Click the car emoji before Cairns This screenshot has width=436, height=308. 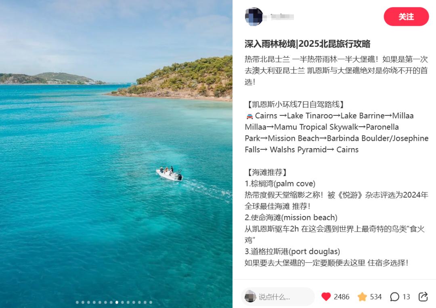pos(249,116)
